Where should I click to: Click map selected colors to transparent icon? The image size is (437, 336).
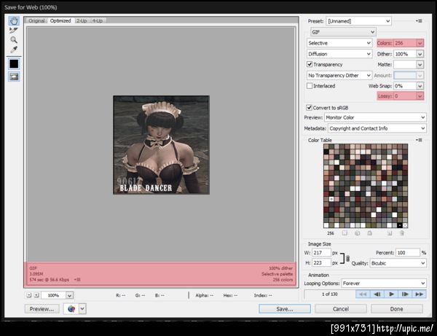click(x=345, y=233)
